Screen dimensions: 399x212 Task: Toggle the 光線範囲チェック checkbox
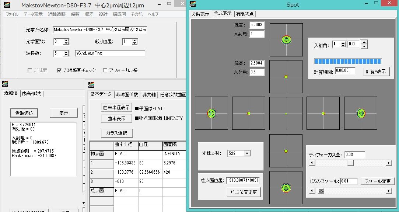coord(59,70)
